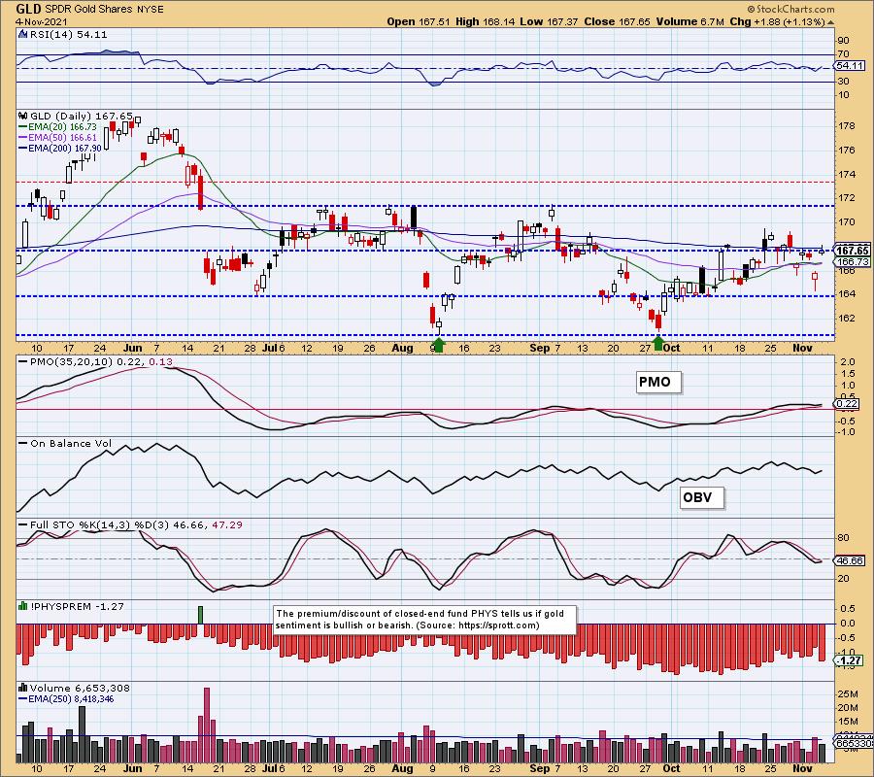Click the 167.65 price tag on axis
This screenshot has height=777, width=874.
(853, 251)
